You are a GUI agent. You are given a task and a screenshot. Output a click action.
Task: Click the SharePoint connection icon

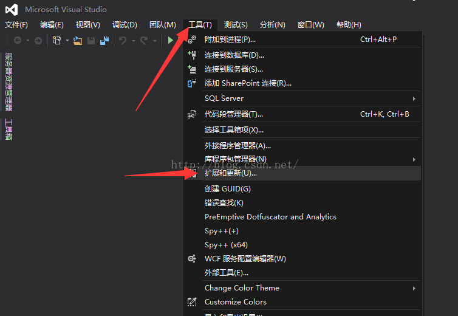[191, 83]
